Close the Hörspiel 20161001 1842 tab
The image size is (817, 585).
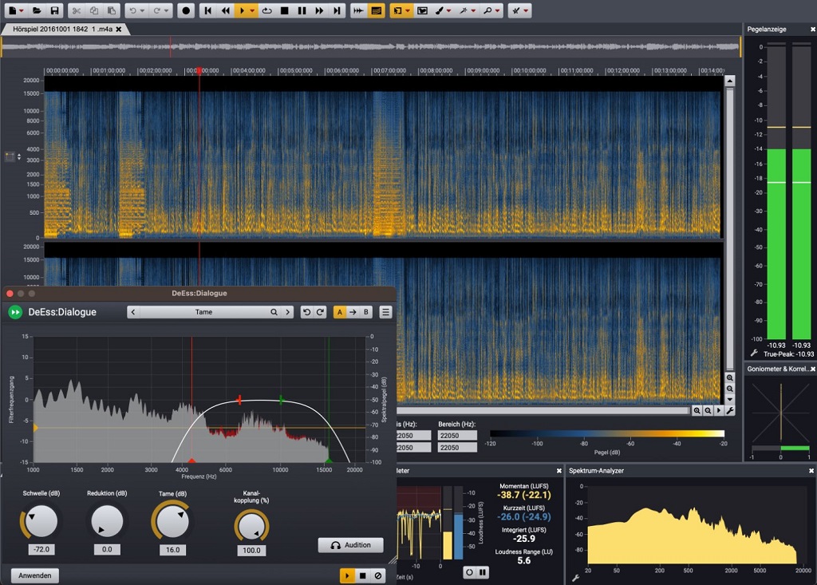point(119,30)
